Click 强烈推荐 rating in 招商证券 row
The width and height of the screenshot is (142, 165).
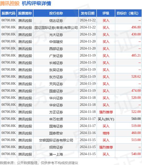pos(106,147)
